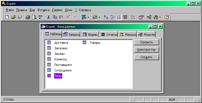Click the database window control icon

(43, 27)
